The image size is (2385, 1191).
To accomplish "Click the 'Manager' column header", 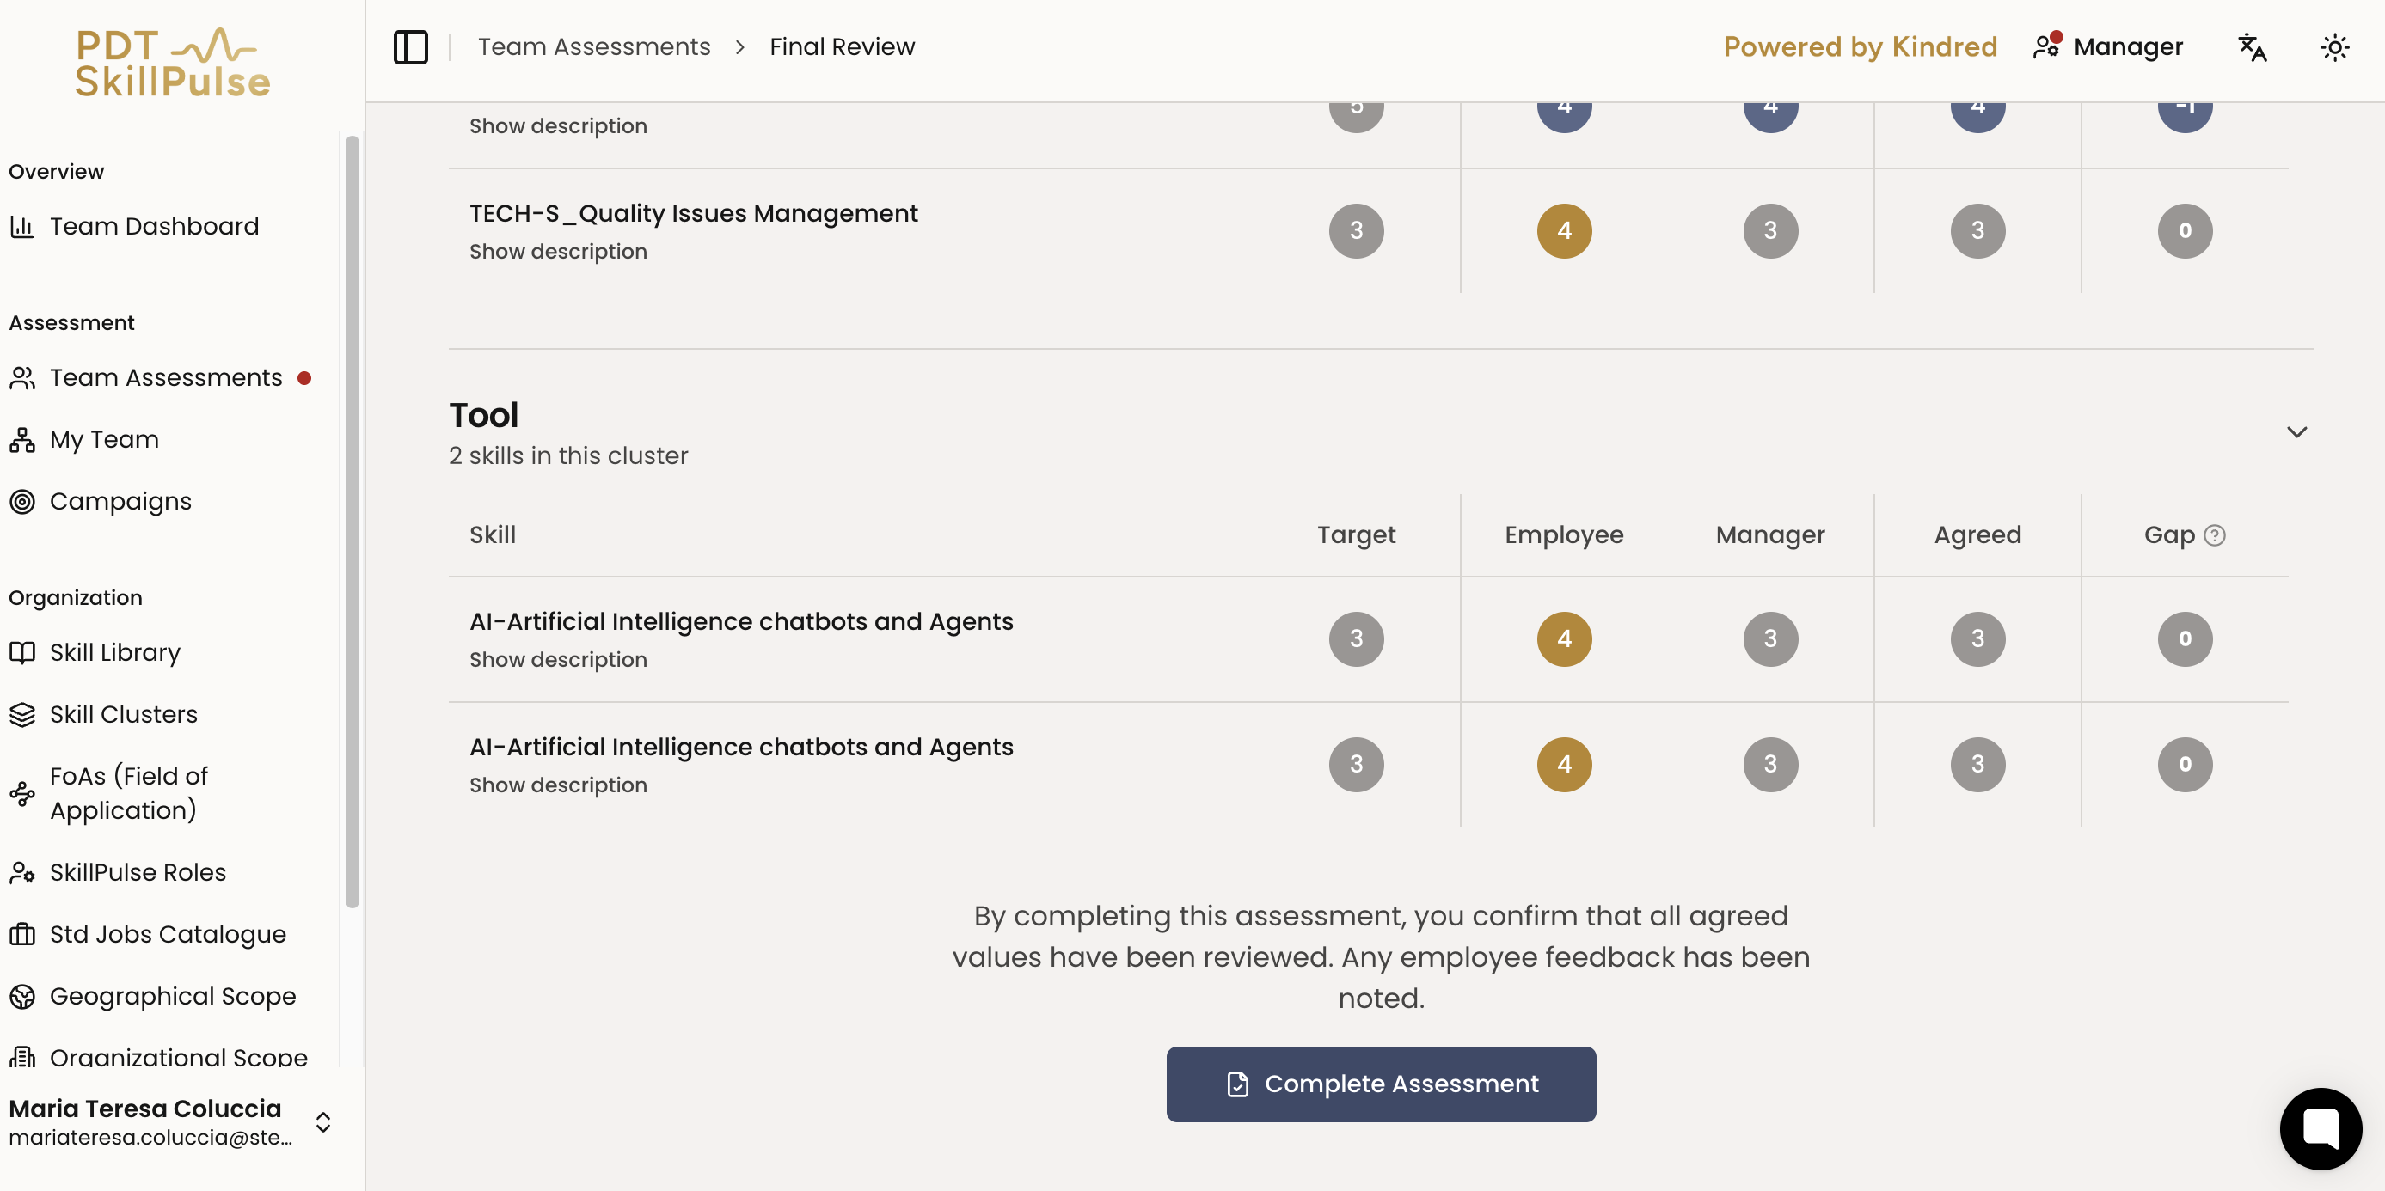I will [x=1770, y=534].
